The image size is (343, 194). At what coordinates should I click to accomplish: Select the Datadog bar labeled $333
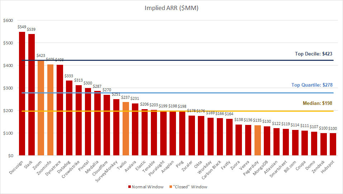(69, 118)
